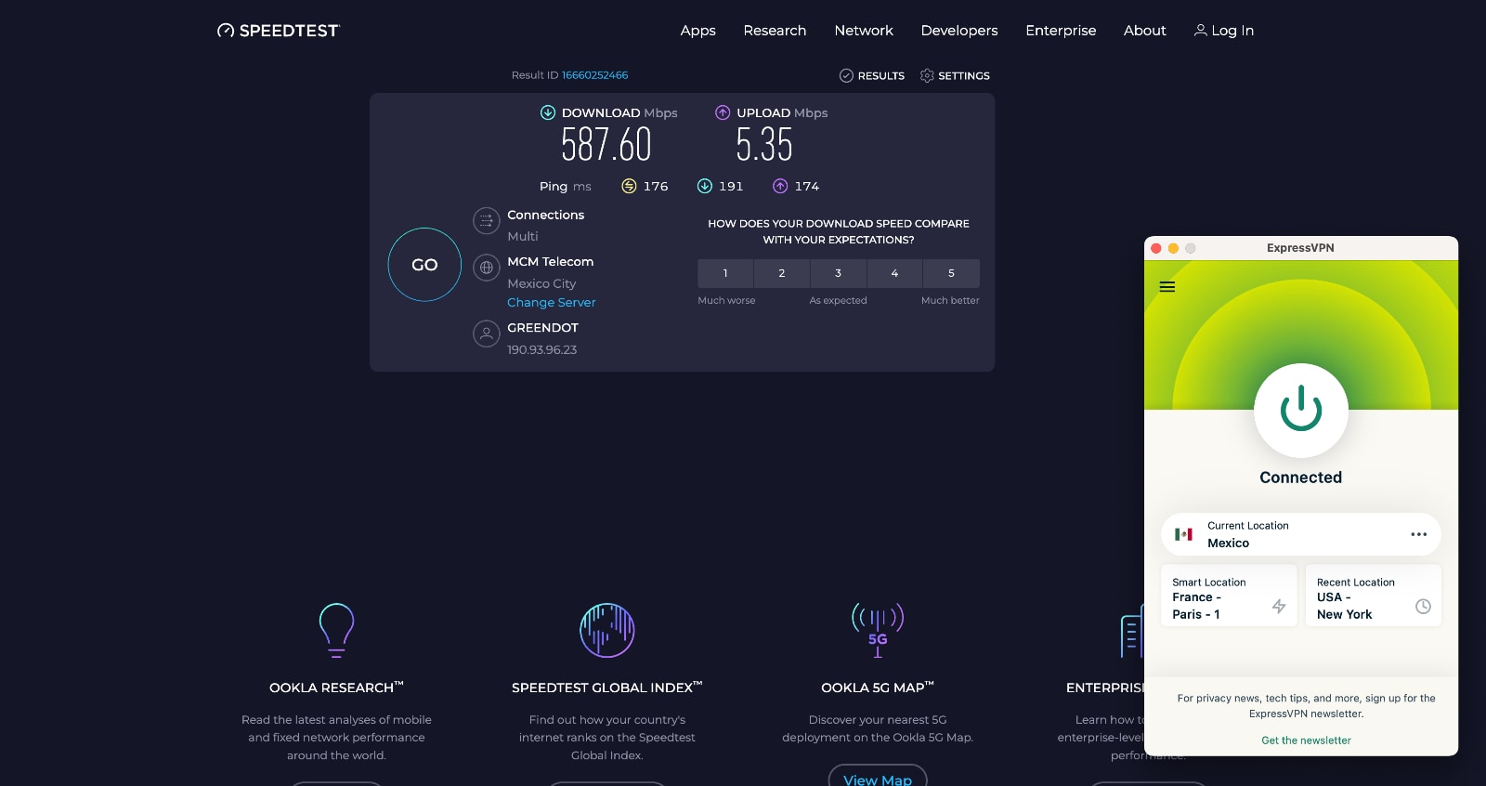The image size is (1486, 786).
Task: Click the Connected status text
Action: pyautogui.click(x=1301, y=478)
